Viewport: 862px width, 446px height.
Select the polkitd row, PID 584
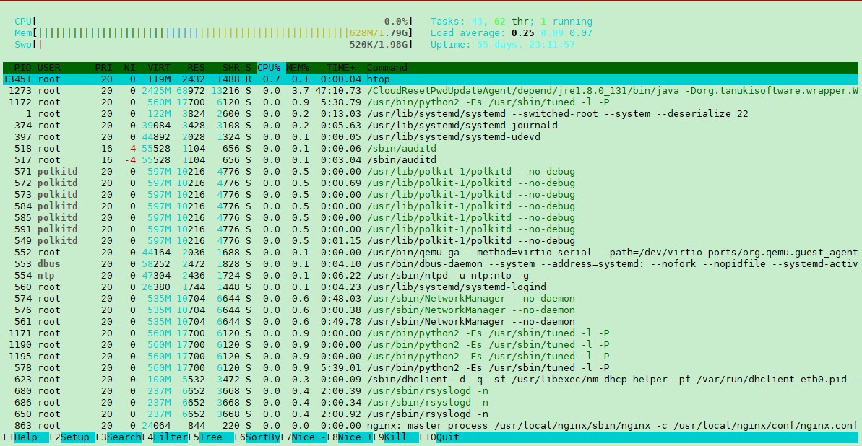point(431,206)
